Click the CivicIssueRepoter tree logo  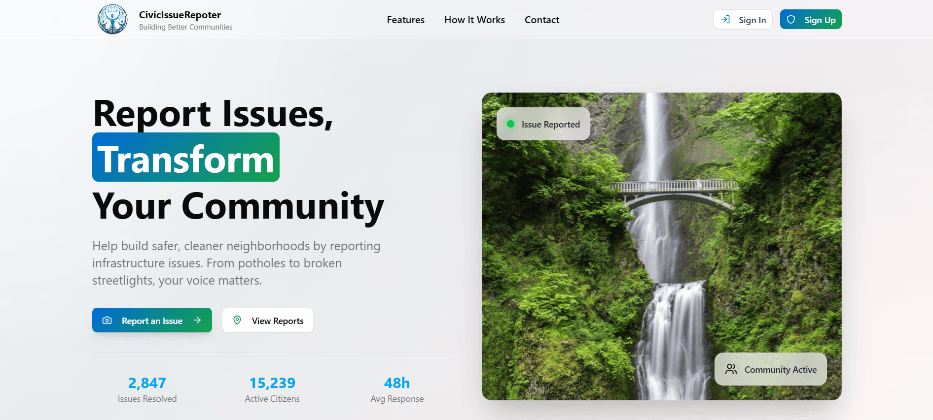[x=112, y=20]
